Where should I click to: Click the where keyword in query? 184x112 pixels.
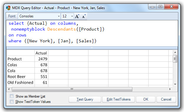(15, 41)
